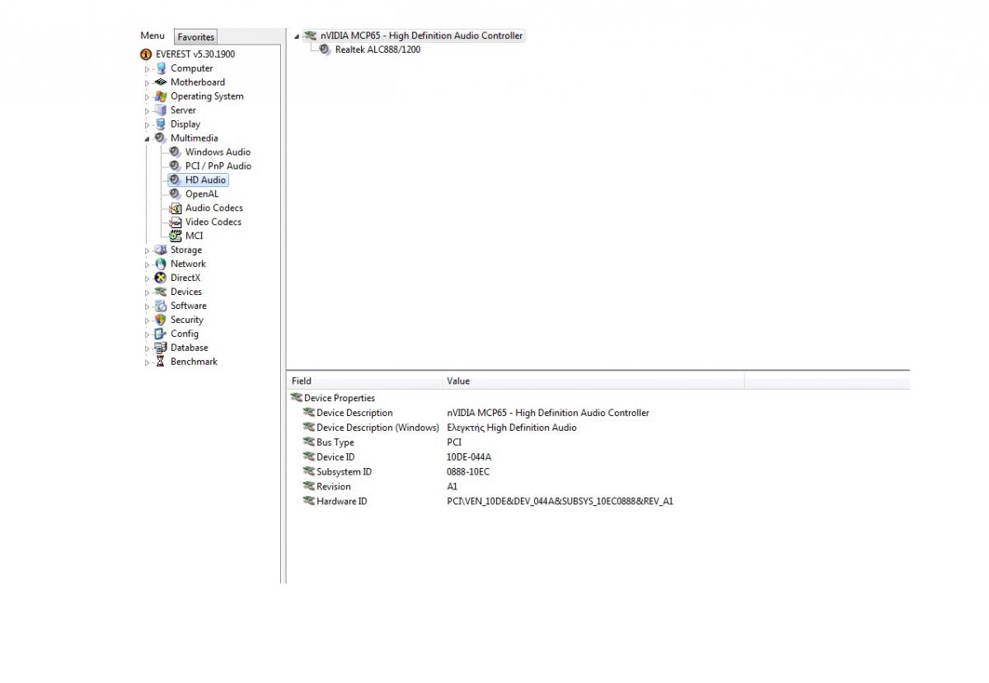The image size is (989, 683).
Task: Click the Config icon
Action: [162, 334]
